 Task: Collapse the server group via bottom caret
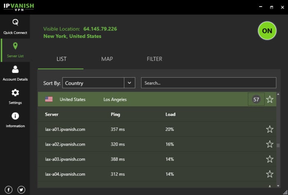[x=270, y=186]
